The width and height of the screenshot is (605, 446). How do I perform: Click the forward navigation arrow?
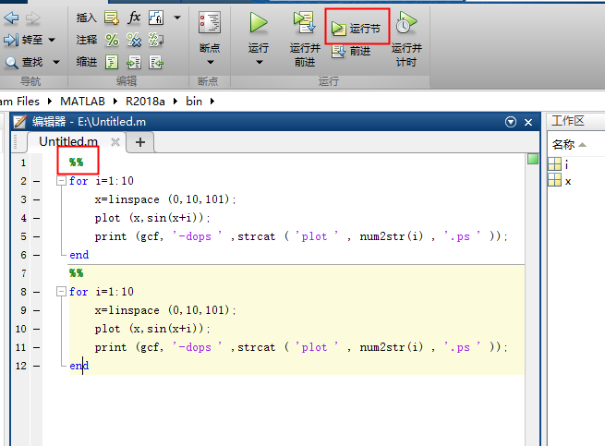[33, 18]
